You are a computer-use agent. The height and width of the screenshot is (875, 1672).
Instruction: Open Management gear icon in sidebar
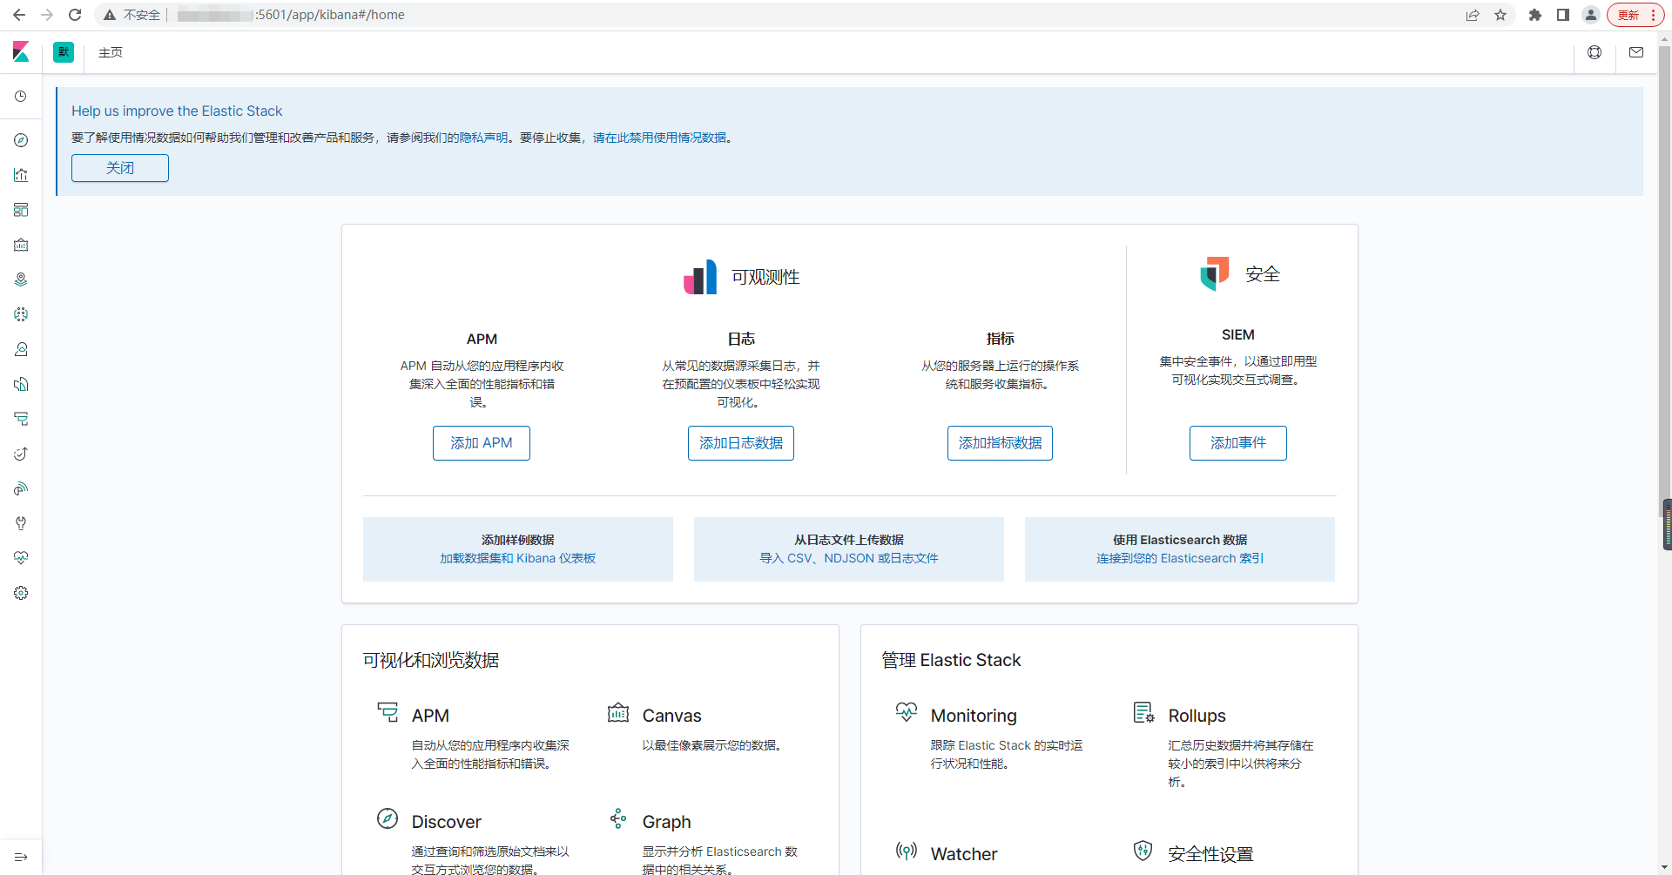coord(21,593)
